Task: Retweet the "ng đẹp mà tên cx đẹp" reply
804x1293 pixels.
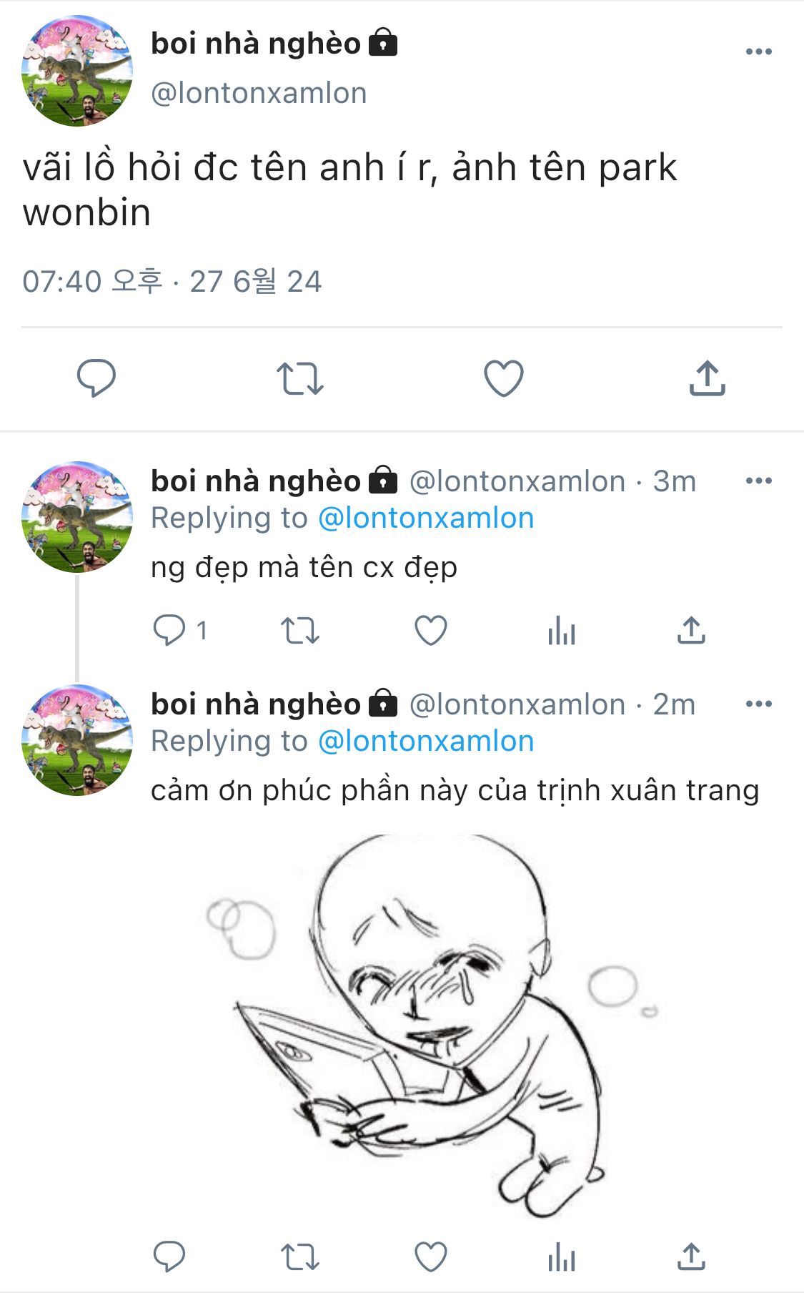Action: [x=299, y=631]
